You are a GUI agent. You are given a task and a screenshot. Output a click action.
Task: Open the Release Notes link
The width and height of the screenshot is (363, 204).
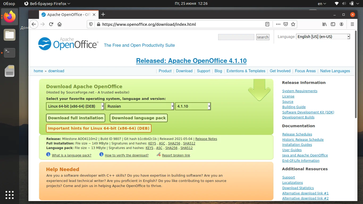[206, 139]
